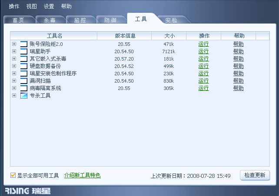
Task: Run the 漏洞扫描 tool
Action: (x=203, y=81)
